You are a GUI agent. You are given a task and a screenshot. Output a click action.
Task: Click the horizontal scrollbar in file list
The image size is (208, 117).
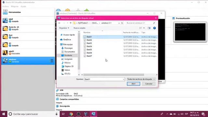point(114,75)
